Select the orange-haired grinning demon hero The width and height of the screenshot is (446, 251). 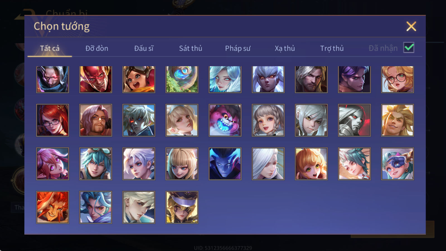[x=52, y=207]
